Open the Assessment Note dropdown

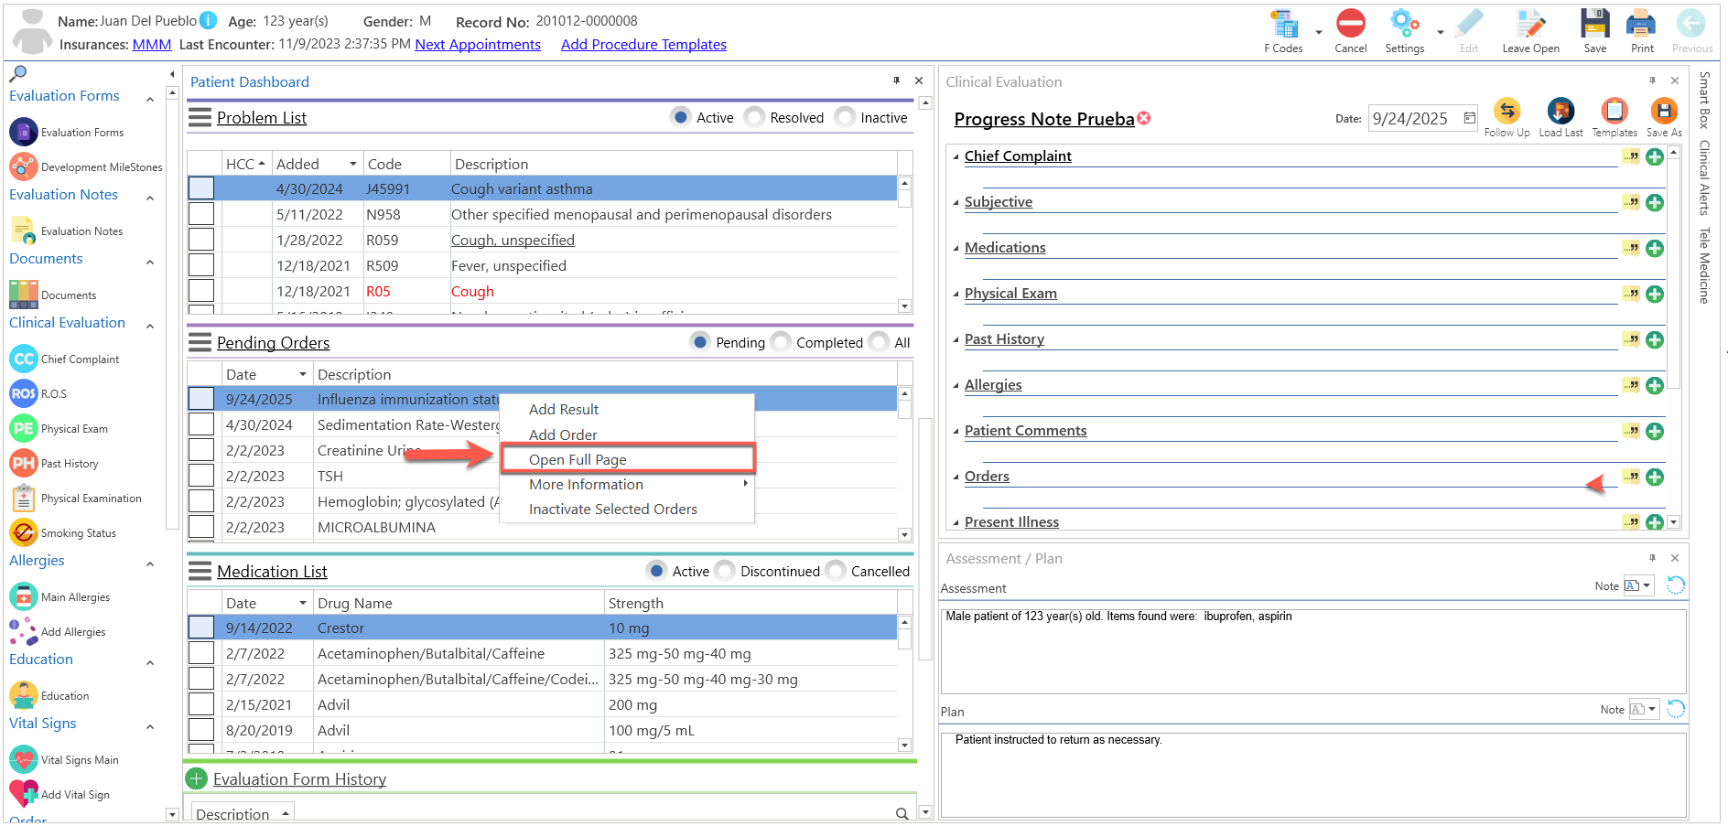(x=1647, y=585)
